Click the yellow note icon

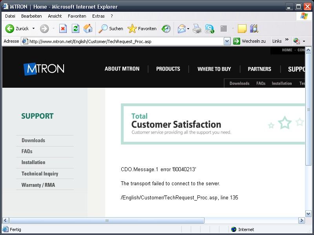click(x=242, y=29)
